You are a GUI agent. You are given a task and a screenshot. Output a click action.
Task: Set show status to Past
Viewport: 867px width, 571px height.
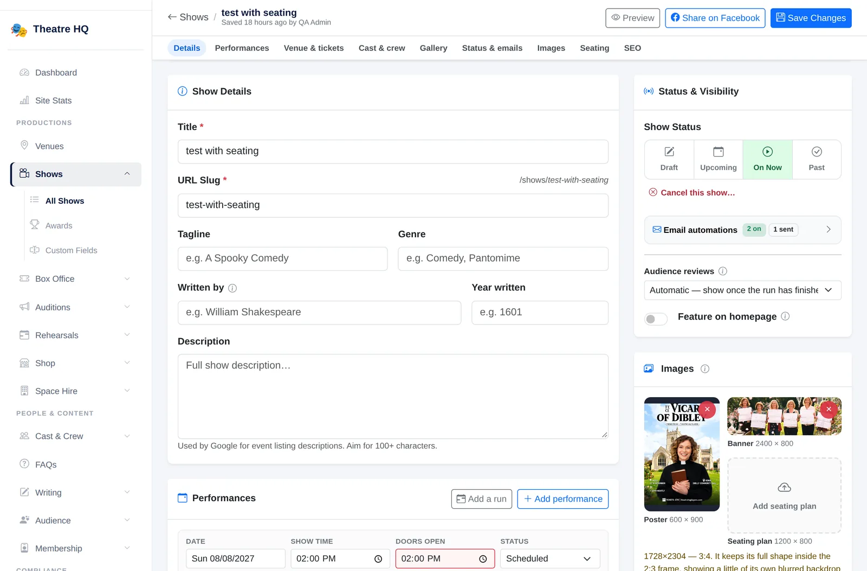[x=817, y=160]
